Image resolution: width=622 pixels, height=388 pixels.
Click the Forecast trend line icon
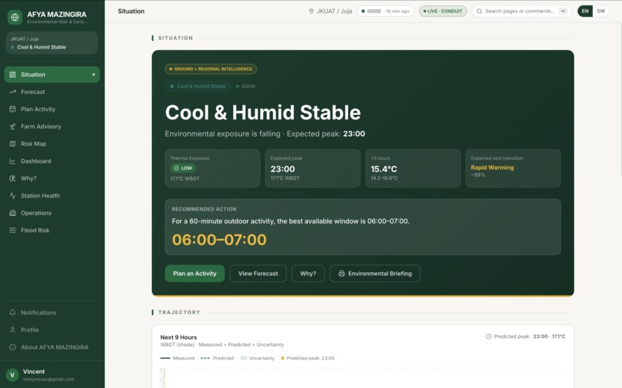click(x=12, y=92)
